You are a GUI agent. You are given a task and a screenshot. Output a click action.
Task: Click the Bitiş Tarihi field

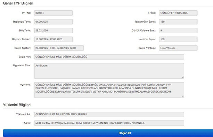54,31
